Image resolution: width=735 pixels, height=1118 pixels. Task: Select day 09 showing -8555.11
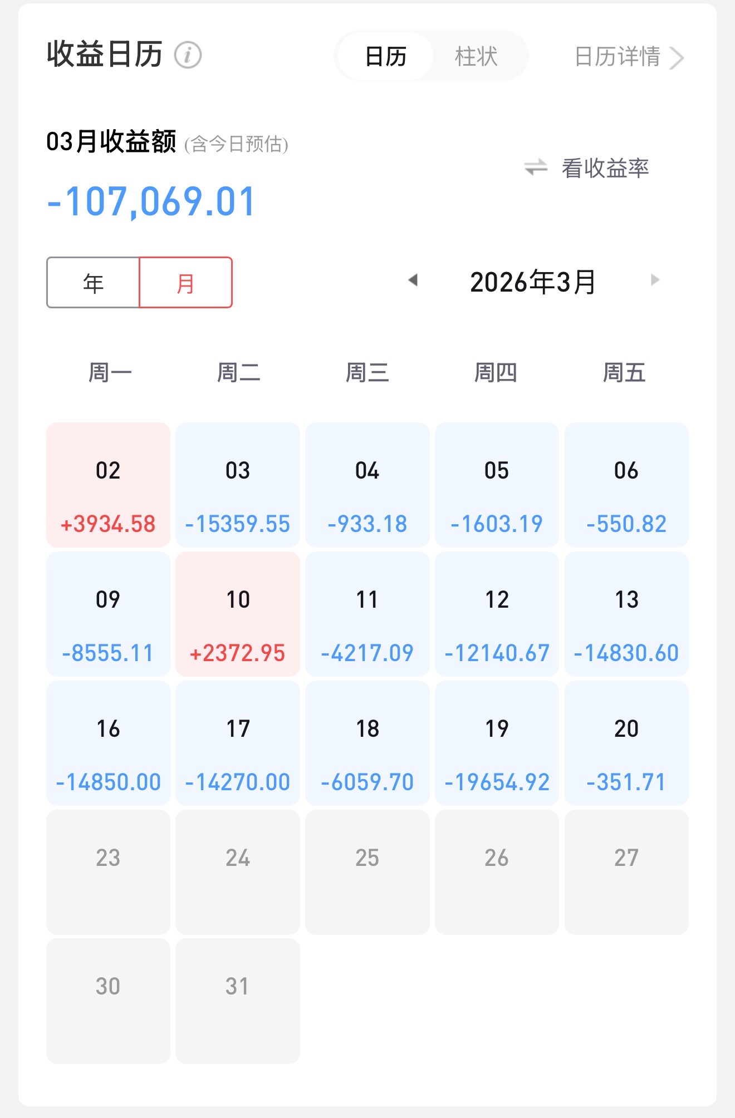point(108,614)
